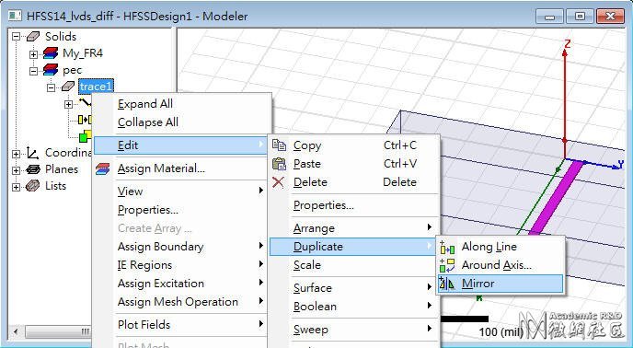Expand the Lists tree node

click(x=16, y=187)
